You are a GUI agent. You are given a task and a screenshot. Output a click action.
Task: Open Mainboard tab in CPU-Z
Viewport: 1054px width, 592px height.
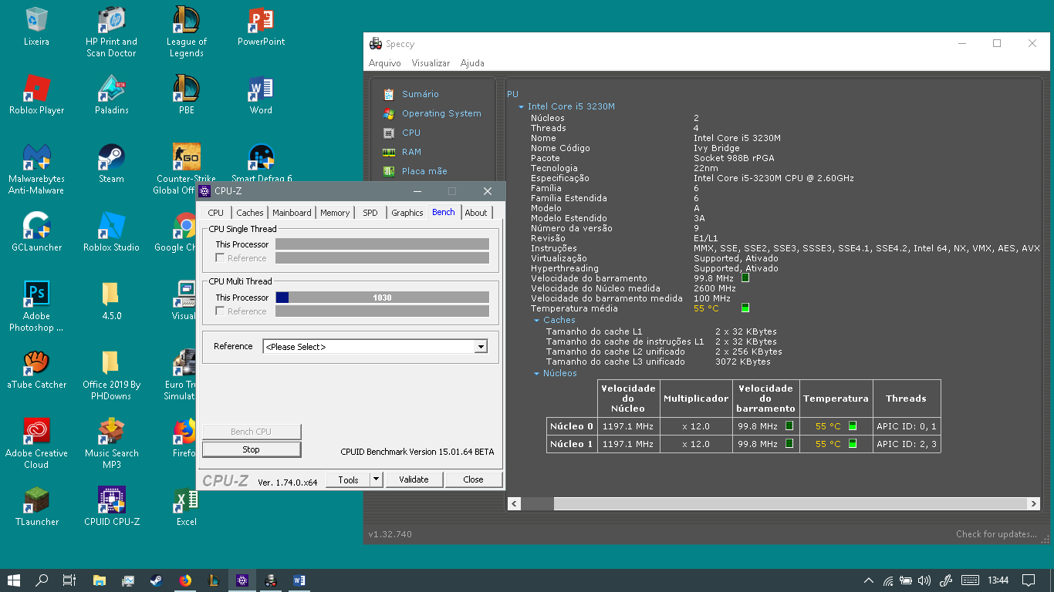[292, 213]
